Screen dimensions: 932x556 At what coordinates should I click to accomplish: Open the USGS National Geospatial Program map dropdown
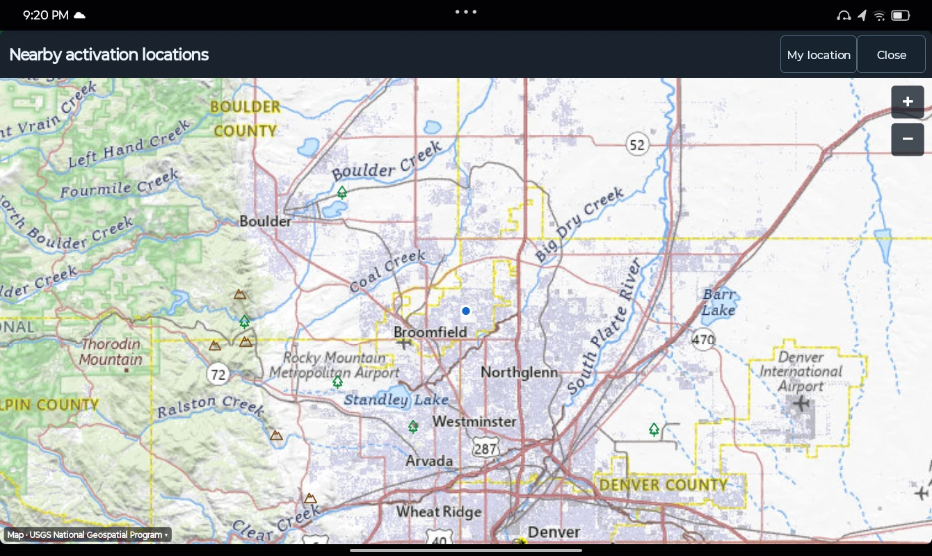88,534
